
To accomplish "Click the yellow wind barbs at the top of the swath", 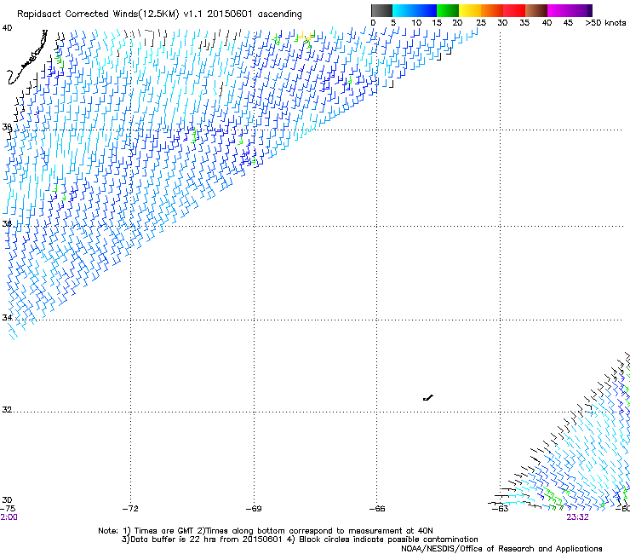I will [304, 36].
